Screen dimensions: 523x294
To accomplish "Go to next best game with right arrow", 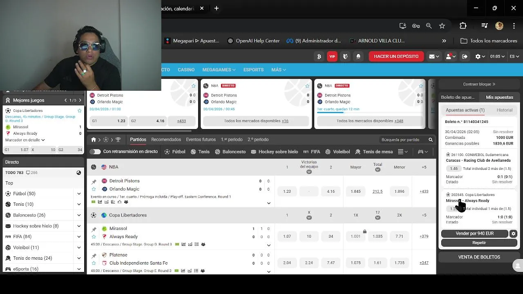I will [x=80, y=100].
